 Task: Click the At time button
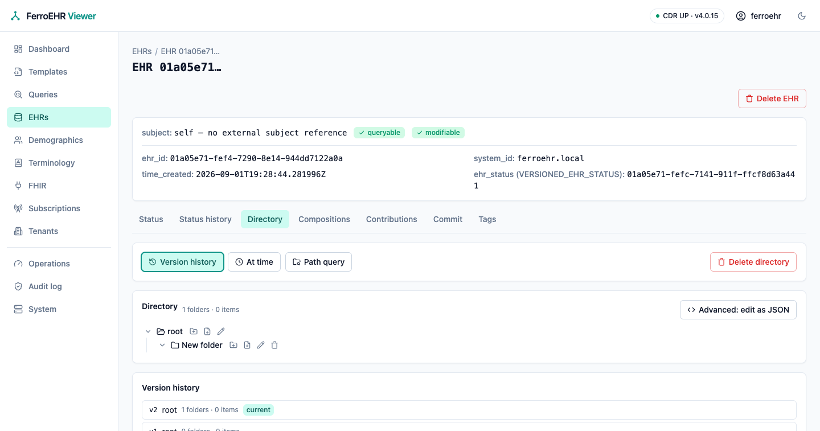(254, 262)
